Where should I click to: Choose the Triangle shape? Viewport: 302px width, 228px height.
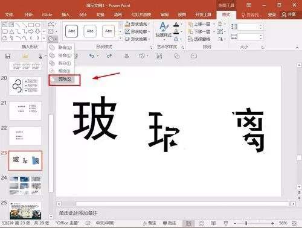point(11,31)
